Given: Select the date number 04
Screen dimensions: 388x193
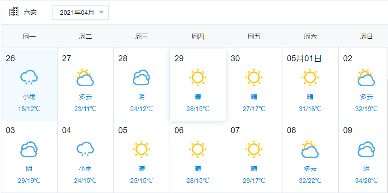Looking at the screenshot, I should (x=66, y=130).
